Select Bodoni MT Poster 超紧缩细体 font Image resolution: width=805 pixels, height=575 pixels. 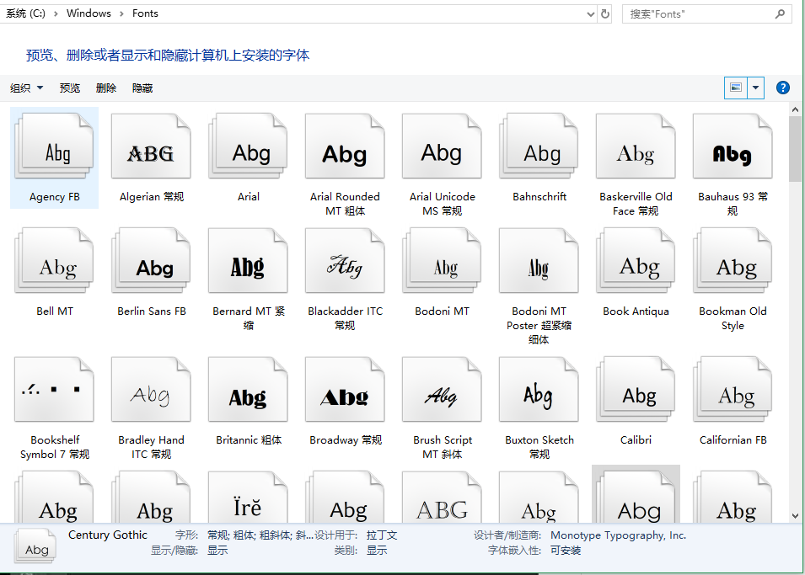click(539, 261)
